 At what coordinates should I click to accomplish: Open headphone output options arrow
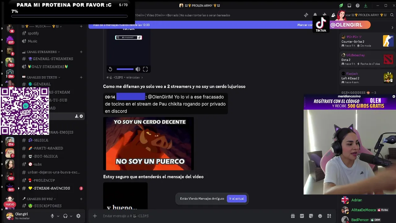coord(71,216)
